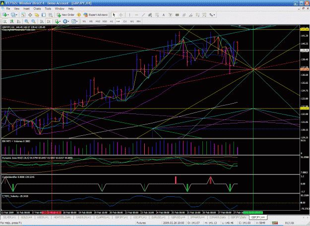The image size is (310, 226).
Task: Switch to the HEATOIL,Daily chart tab
Action: point(62,217)
